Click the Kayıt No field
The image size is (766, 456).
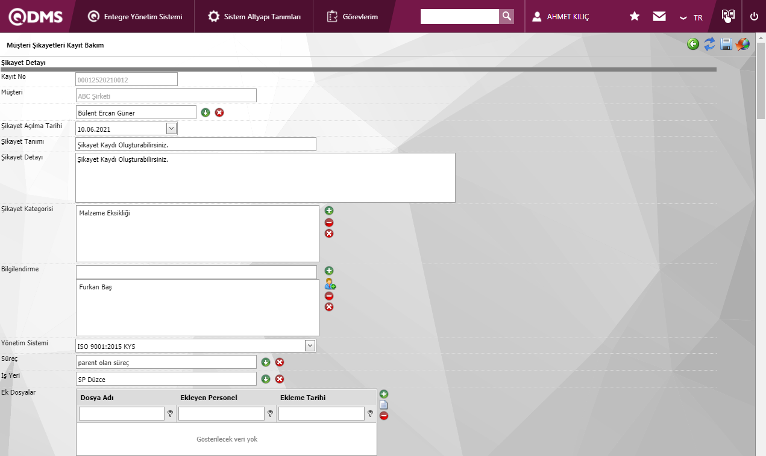pyautogui.click(x=127, y=79)
